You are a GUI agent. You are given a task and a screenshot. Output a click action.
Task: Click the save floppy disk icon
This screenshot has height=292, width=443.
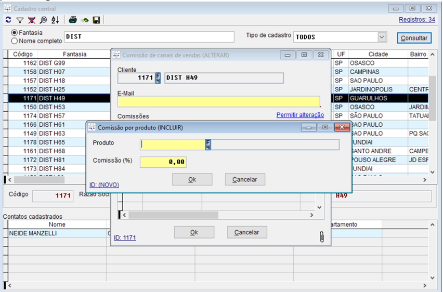point(96,20)
